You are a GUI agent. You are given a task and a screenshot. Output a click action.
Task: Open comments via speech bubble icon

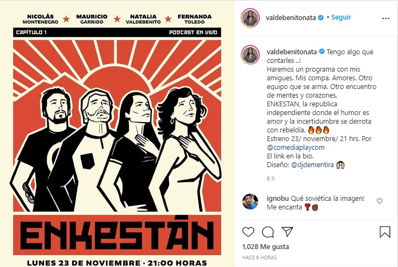(268, 232)
